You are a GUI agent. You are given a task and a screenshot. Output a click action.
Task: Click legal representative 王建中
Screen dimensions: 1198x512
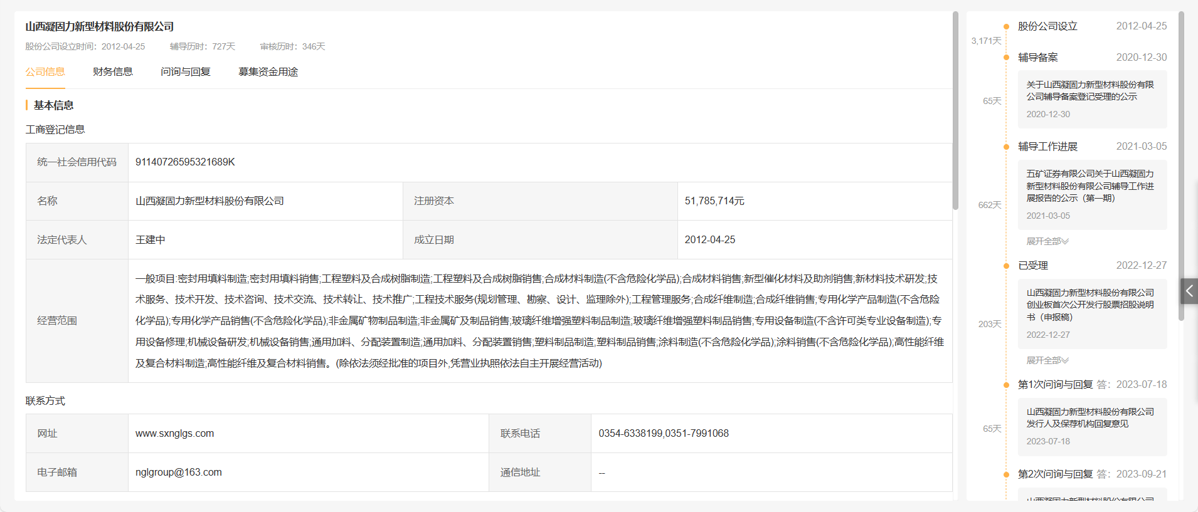click(x=151, y=240)
